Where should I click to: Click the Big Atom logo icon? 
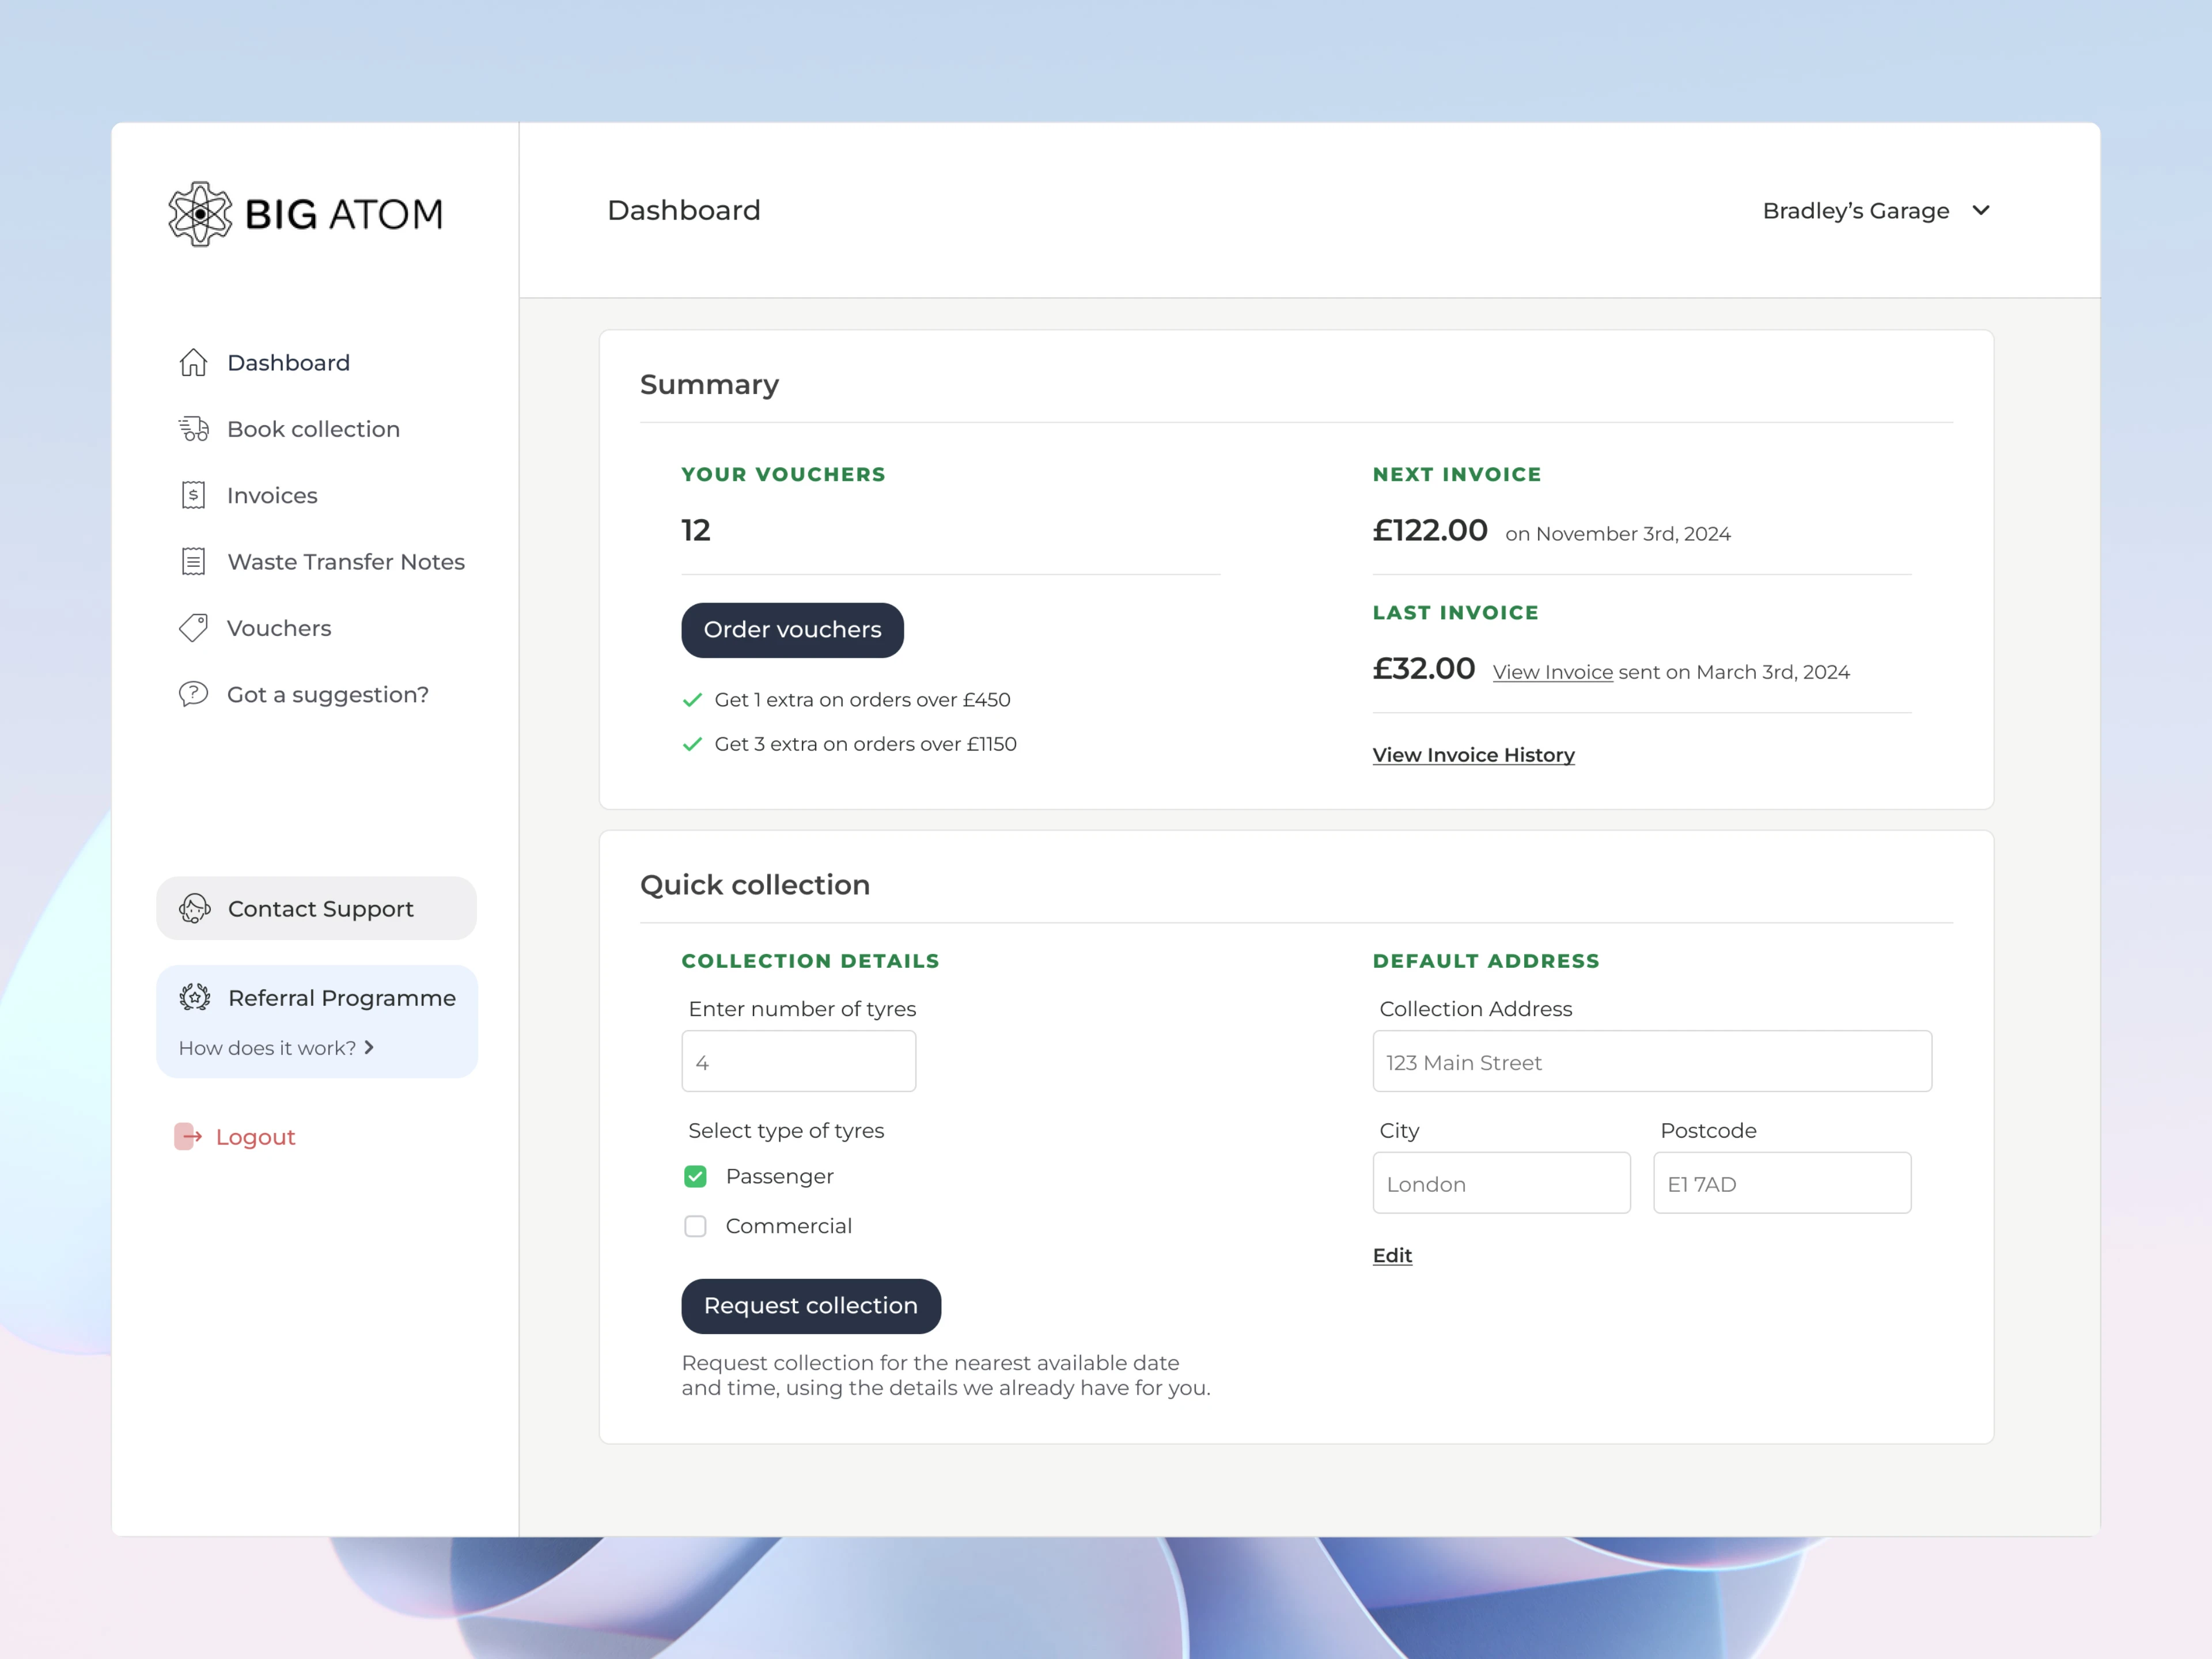click(x=200, y=214)
